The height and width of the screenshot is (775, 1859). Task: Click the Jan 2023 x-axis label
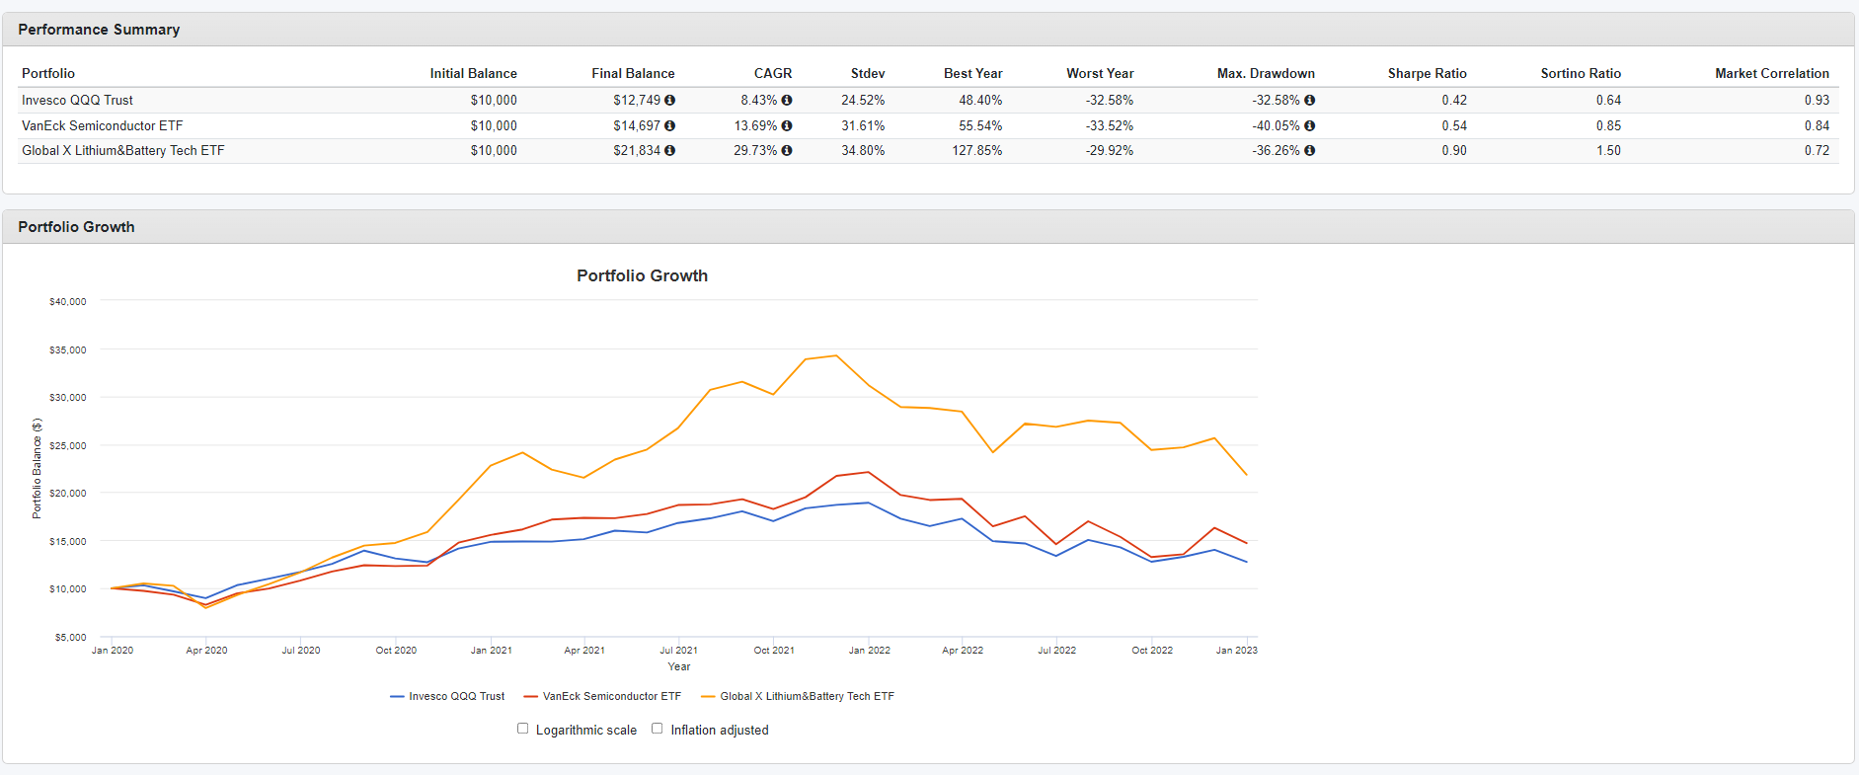(1236, 651)
